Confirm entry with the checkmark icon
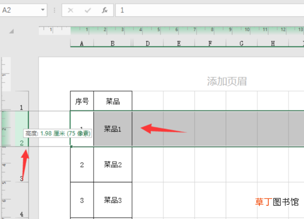 [88, 10]
